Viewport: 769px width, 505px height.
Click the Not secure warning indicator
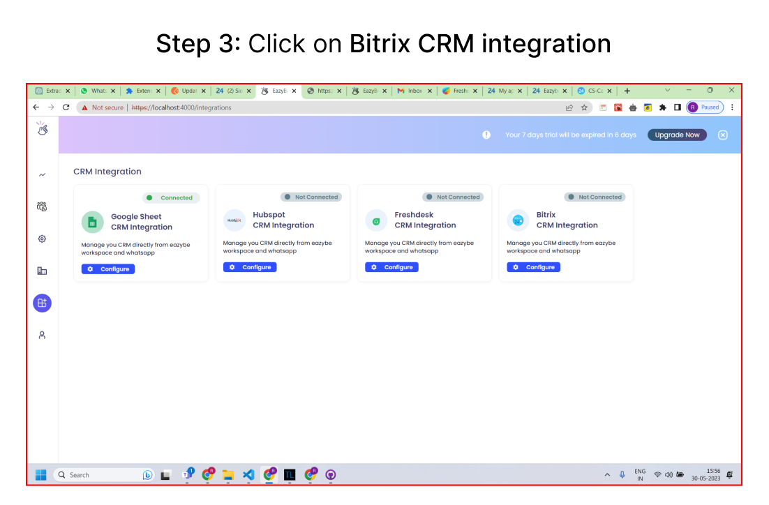coord(103,107)
